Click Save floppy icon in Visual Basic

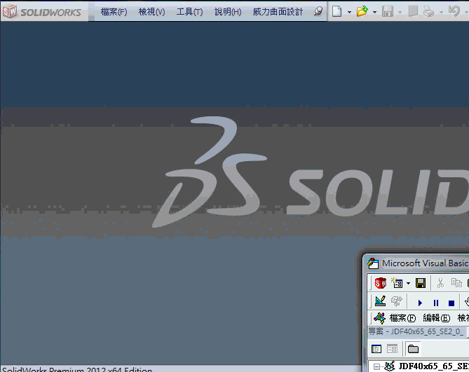click(421, 283)
